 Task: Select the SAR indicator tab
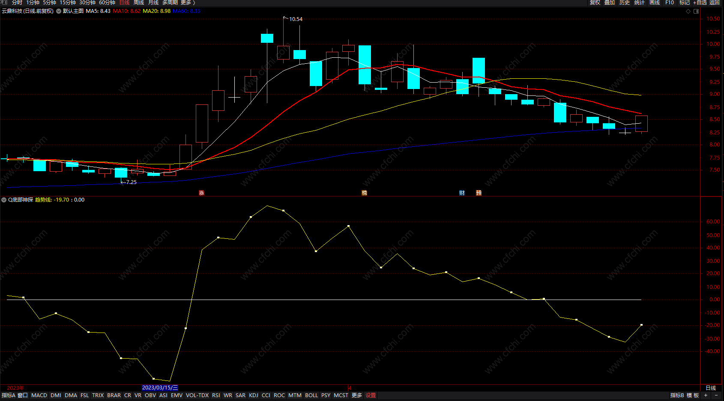240,395
